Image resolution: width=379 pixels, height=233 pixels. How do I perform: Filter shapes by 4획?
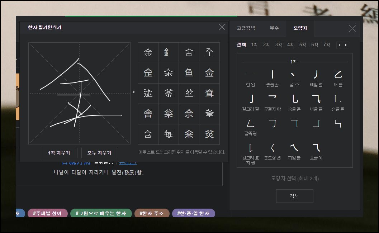[290, 44]
